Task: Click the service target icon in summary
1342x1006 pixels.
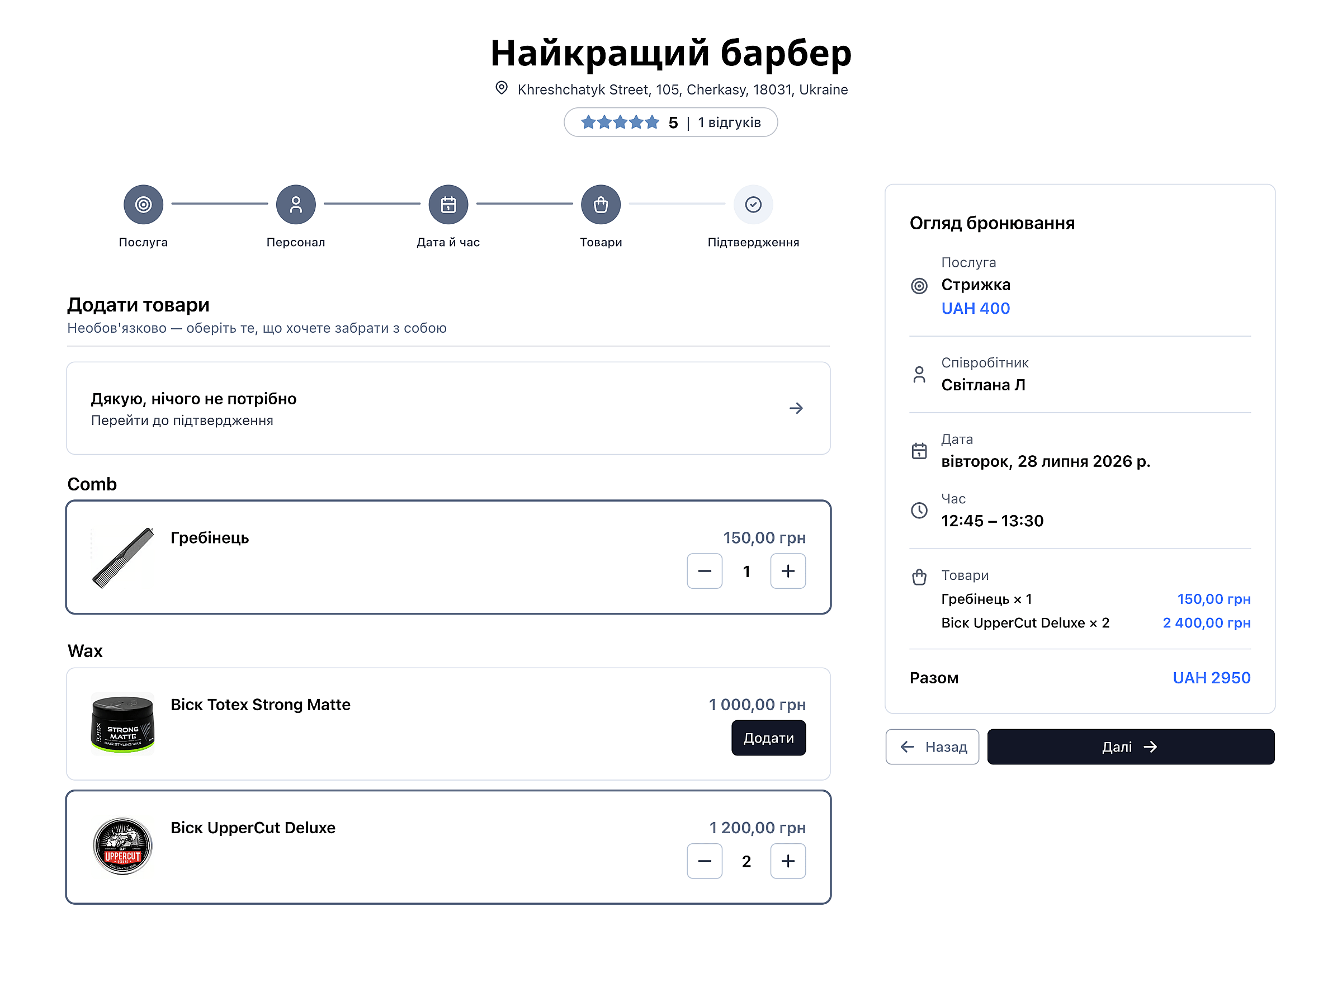Action: 919,286
